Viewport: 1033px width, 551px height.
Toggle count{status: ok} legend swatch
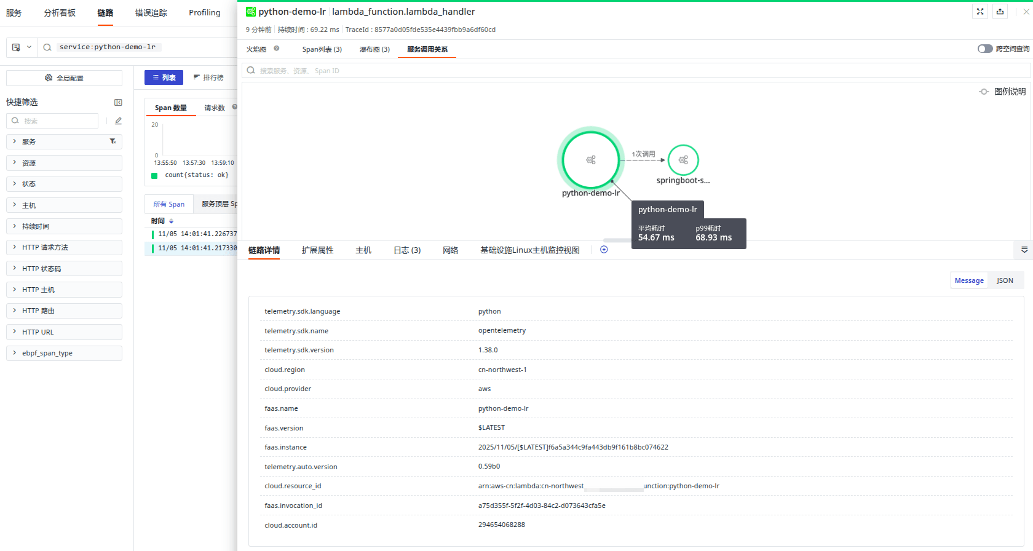point(154,175)
